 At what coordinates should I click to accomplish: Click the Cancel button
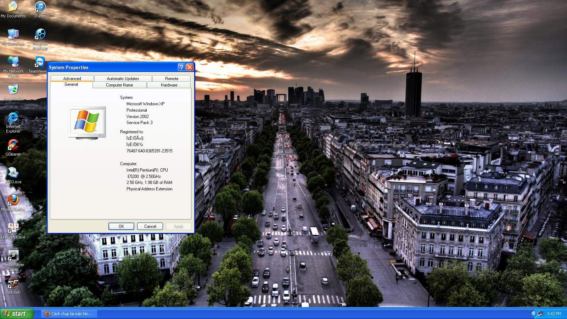click(x=150, y=226)
